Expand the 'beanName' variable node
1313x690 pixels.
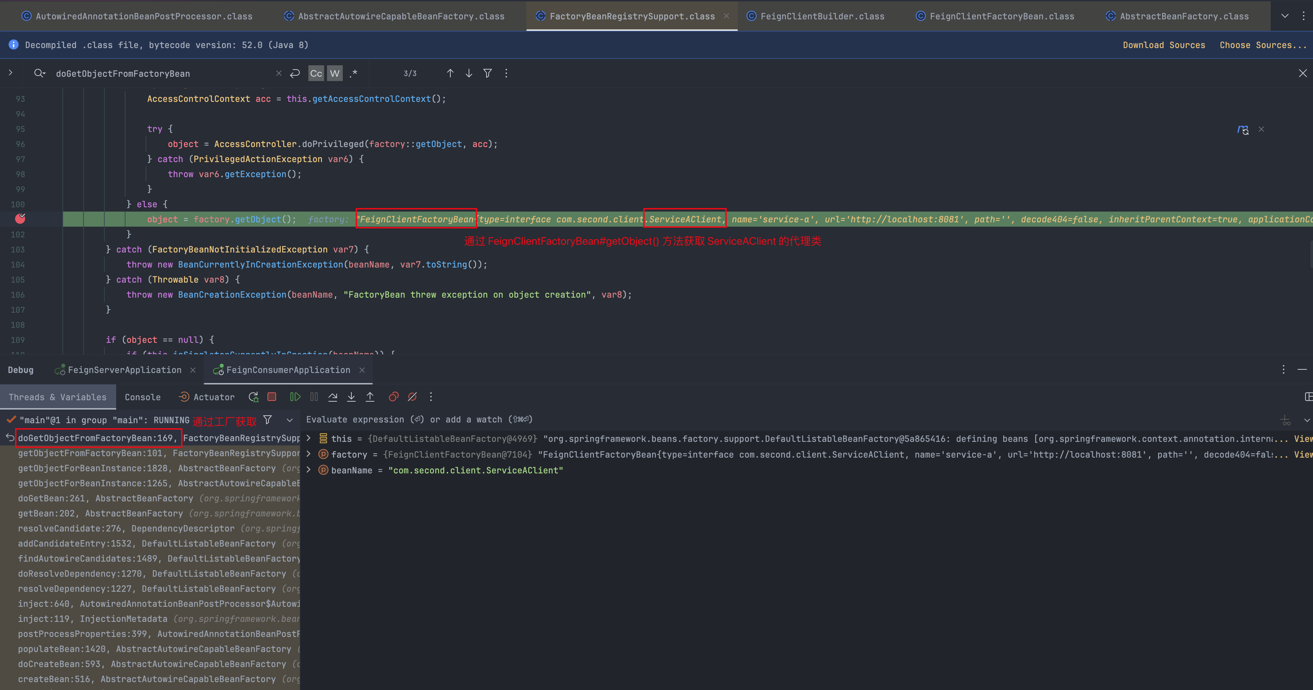(x=308, y=470)
